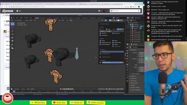This screenshot has width=187, height=105.
Task: Switch to solid viewport shading
Action: point(118,20)
